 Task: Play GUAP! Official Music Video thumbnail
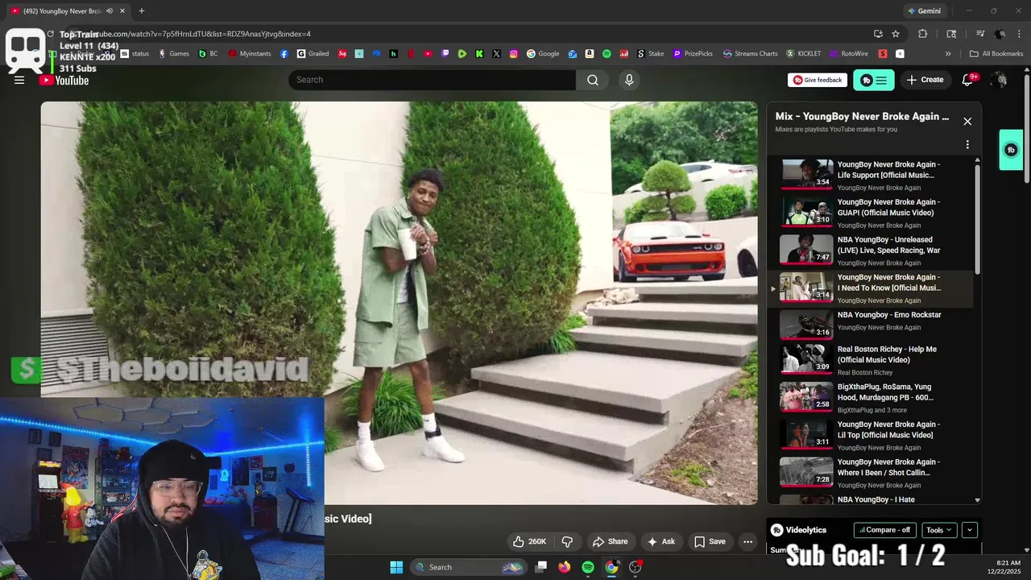point(806,212)
